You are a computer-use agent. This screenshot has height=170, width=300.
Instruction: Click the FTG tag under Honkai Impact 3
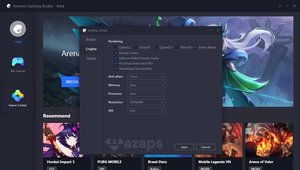click(52, 169)
